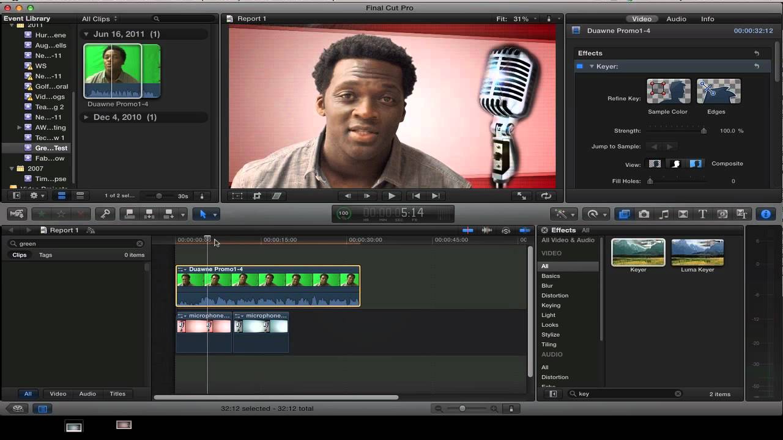Play the viewer video
Viewport: 783px width, 440px height.
click(391, 196)
